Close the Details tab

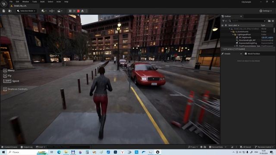coord(241,54)
